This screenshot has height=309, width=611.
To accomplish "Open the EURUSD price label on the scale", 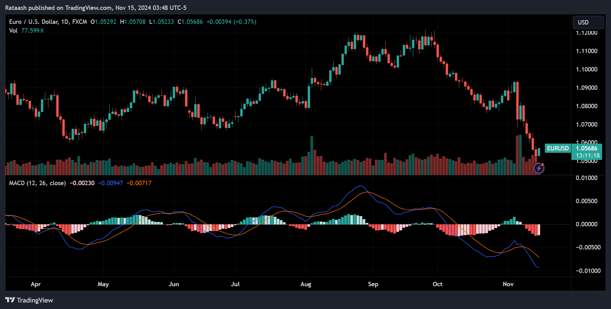I will 558,148.
